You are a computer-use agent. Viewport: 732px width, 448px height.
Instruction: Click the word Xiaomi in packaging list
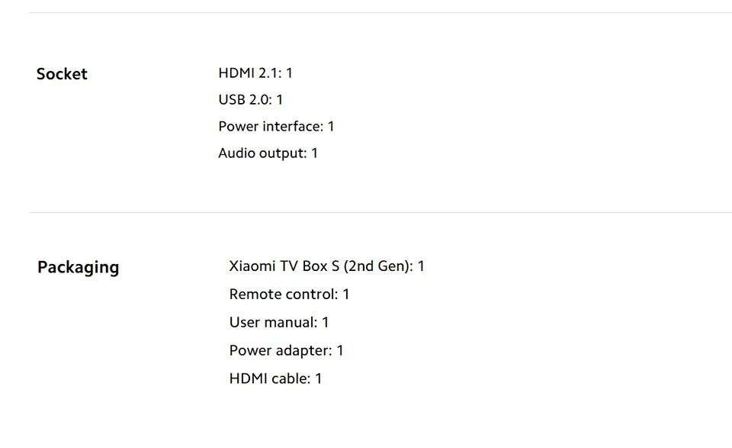tap(252, 266)
